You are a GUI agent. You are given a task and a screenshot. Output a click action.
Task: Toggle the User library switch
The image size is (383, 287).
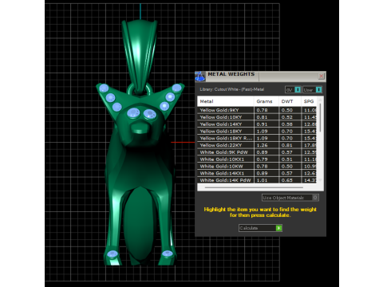(312, 90)
